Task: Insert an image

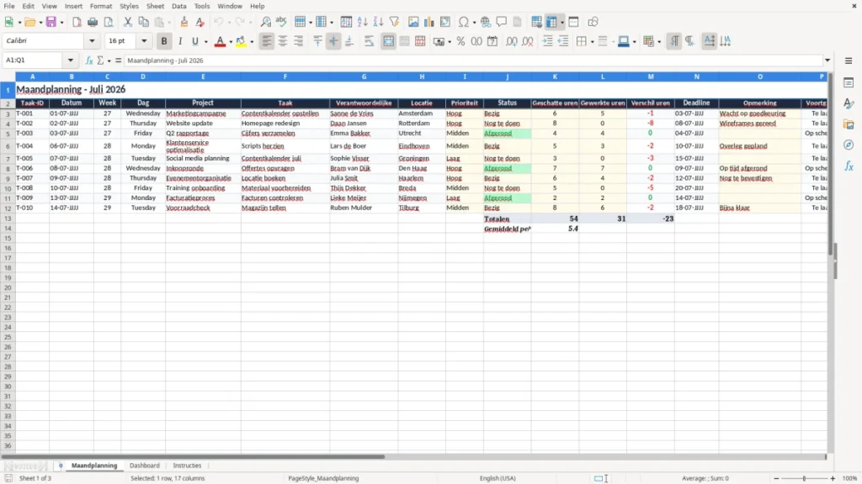Action: 413,22
